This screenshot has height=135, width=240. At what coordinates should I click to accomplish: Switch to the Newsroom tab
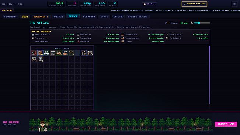click(x=10, y=17)
